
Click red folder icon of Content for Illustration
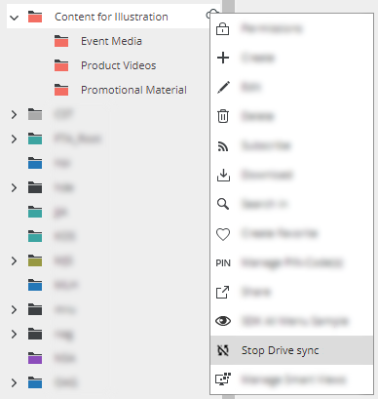(35, 17)
